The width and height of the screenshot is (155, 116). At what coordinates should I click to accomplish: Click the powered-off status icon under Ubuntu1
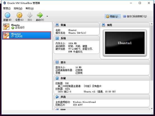coord(13,37)
